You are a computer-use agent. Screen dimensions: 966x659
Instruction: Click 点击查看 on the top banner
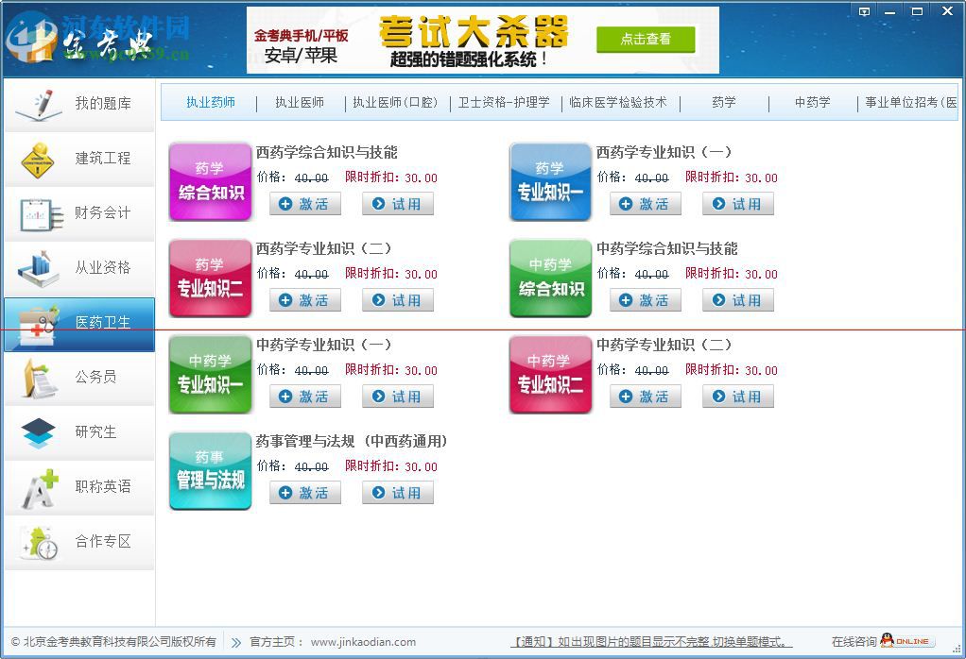(646, 40)
